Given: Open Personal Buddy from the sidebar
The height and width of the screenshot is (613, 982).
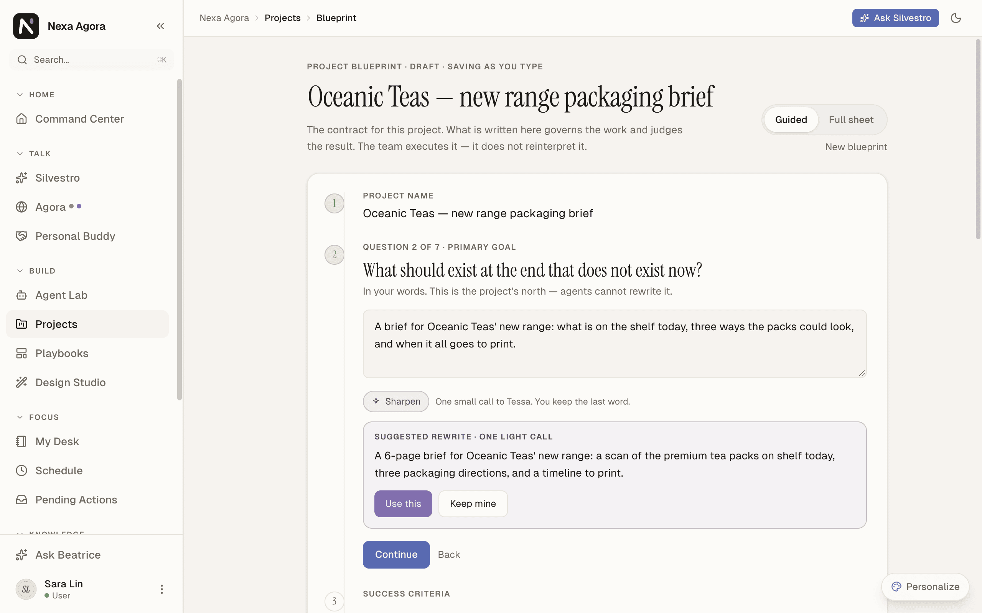Looking at the screenshot, I should point(87,236).
